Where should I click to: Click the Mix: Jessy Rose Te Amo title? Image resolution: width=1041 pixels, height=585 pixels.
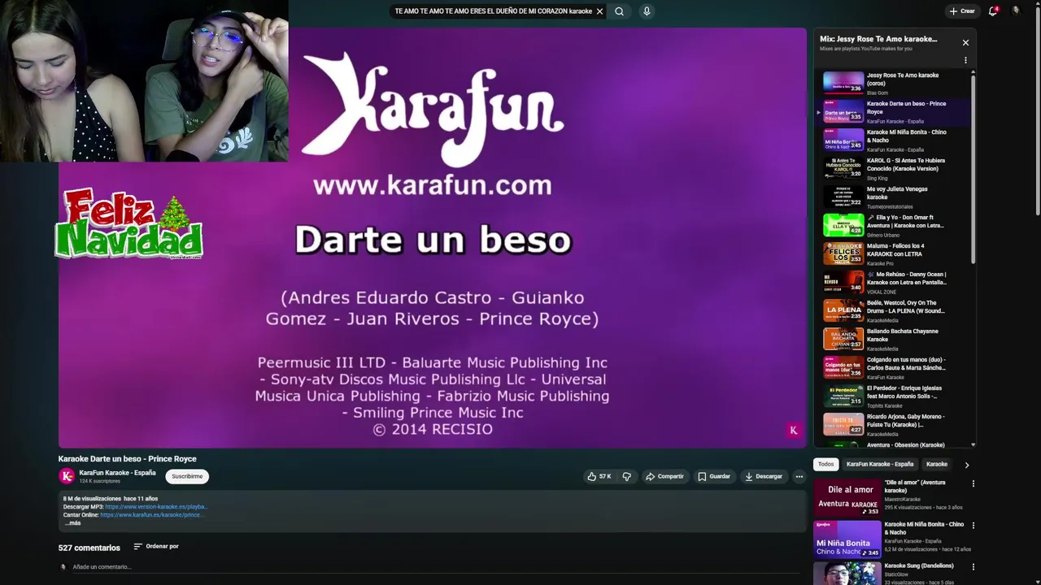point(878,39)
